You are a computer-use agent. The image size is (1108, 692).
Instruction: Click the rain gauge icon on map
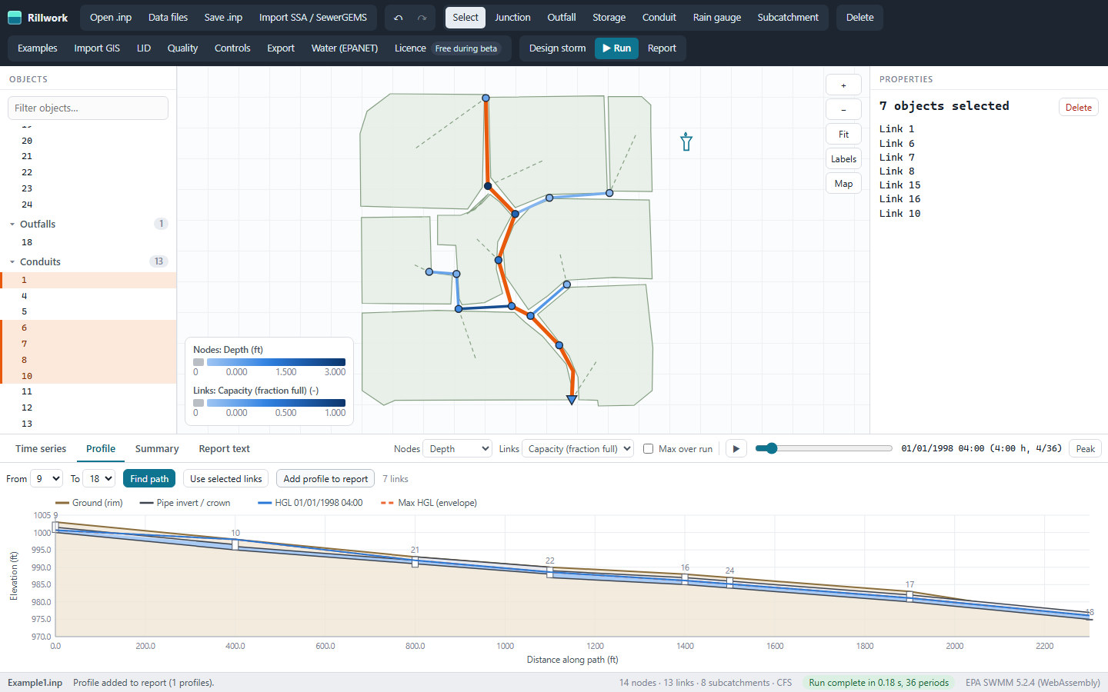(686, 141)
